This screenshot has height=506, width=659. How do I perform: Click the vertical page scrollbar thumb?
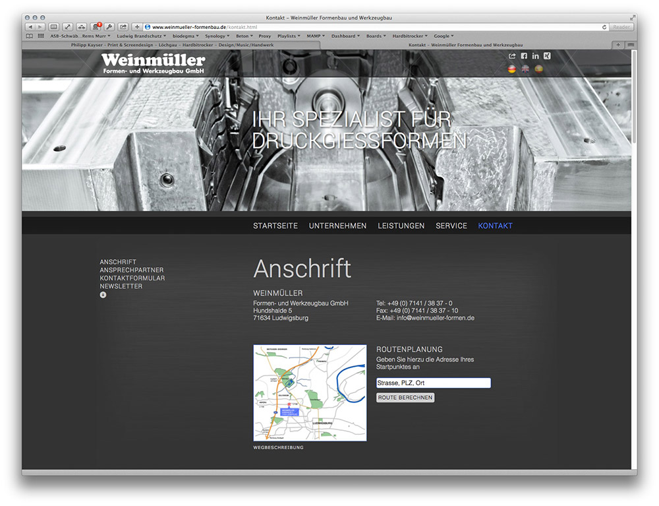(x=634, y=97)
